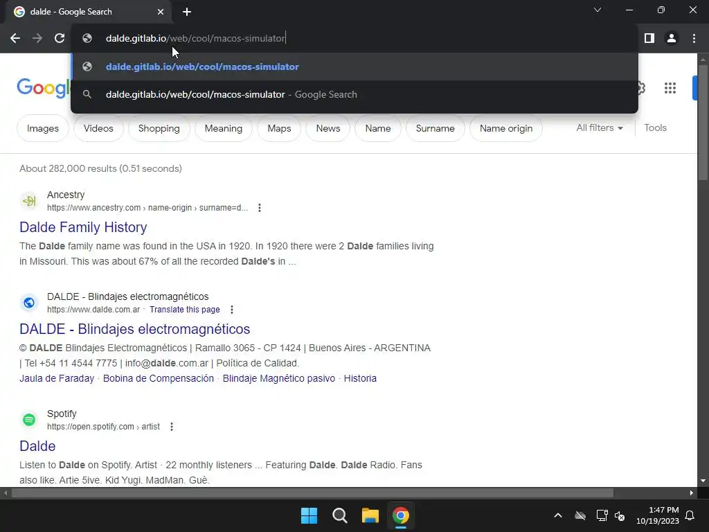
Task: Open the Historia sitelink
Action: tap(360, 379)
